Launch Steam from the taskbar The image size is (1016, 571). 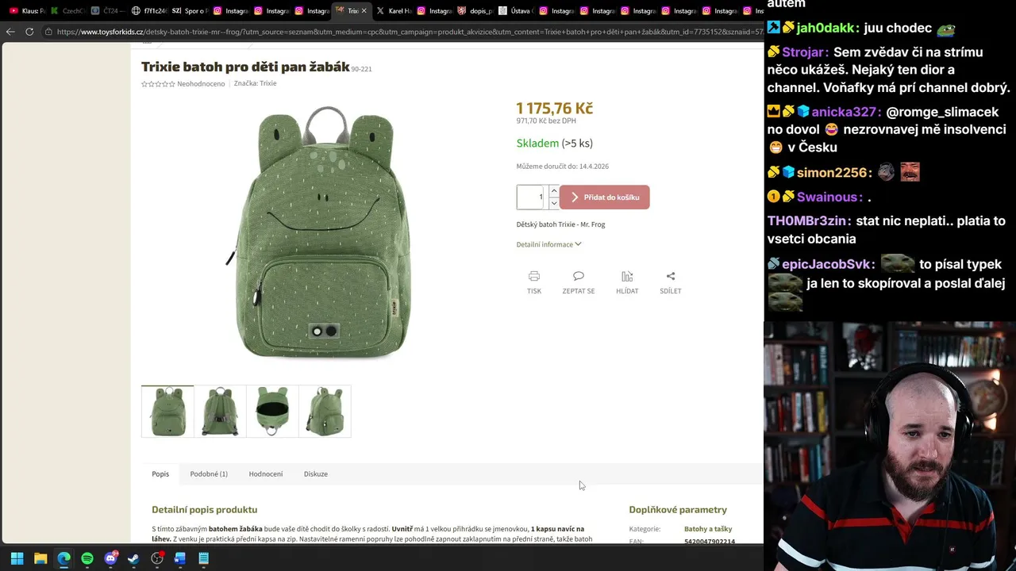133,558
